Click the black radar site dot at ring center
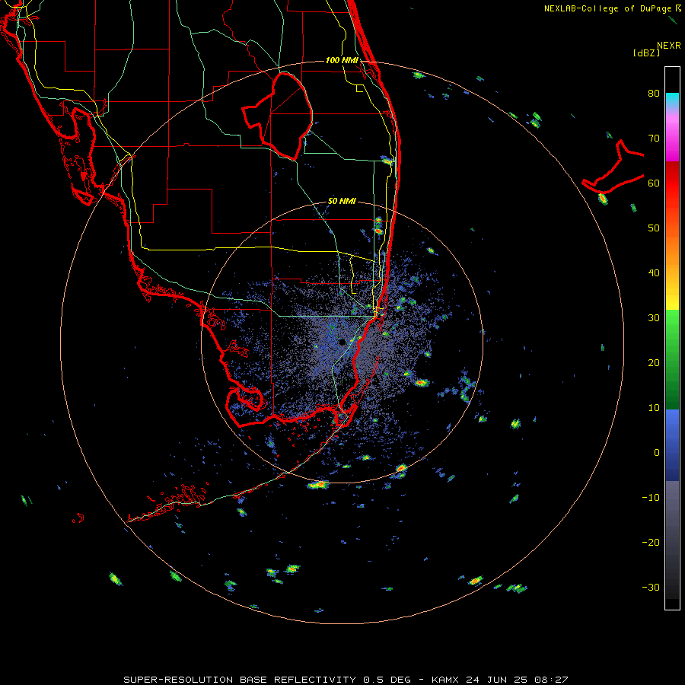Screen dimensions: 685x685 click(342, 342)
